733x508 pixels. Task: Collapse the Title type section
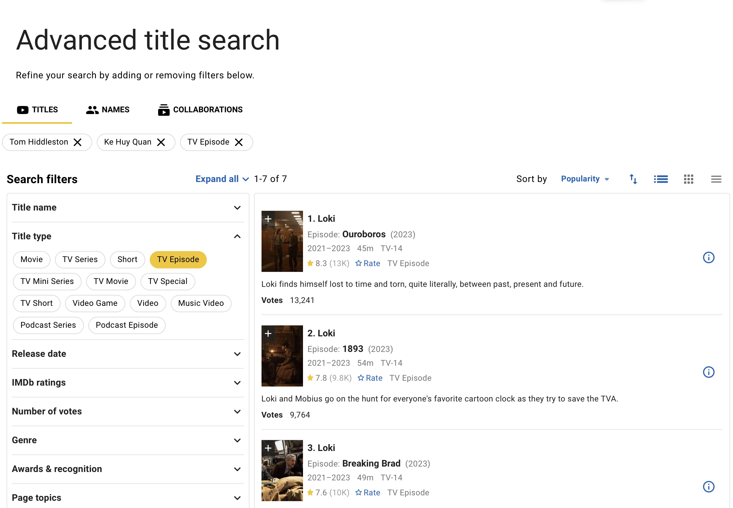[237, 236]
